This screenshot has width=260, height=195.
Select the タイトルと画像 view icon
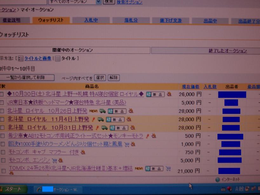(21, 58)
